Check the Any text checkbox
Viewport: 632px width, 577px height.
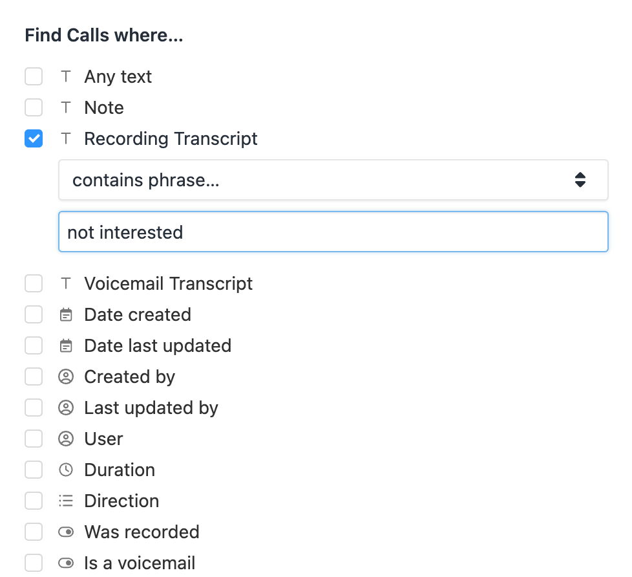[34, 76]
